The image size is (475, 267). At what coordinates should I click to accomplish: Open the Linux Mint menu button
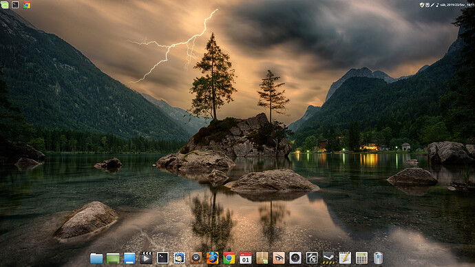(x=4, y=5)
